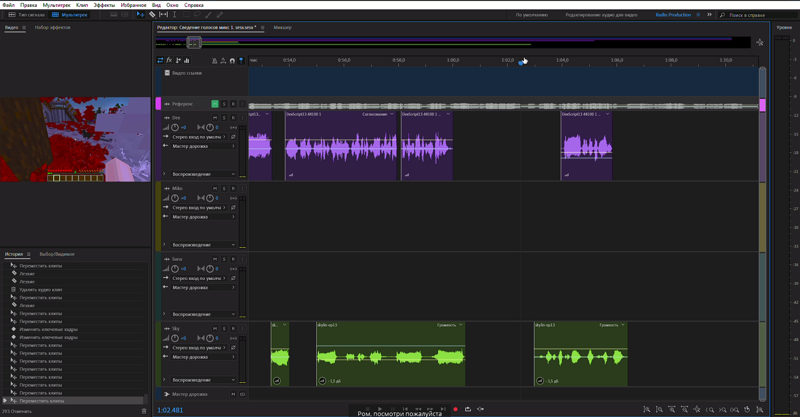Mute the Мастер дорожка track
The image size is (800, 417).
click(x=233, y=394)
